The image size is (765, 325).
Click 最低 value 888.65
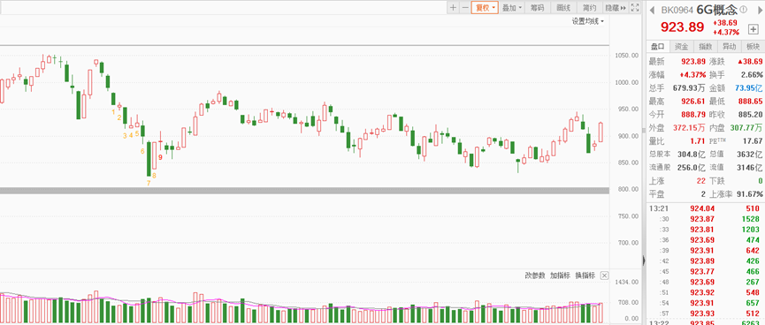coord(750,102)
